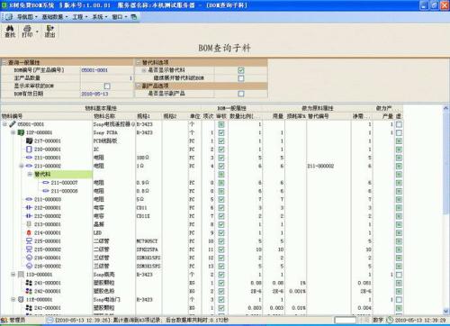This screenshot has width=450, height=326.
Task: Click the green board icon of 12P-000001
Action: point(21,132)
